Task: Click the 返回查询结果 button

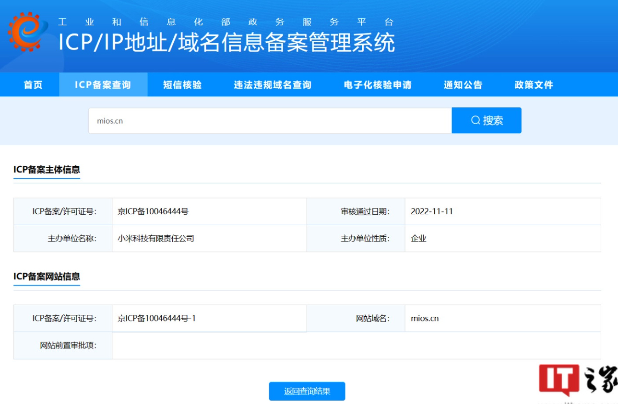Action: click(x=307, y=391)
